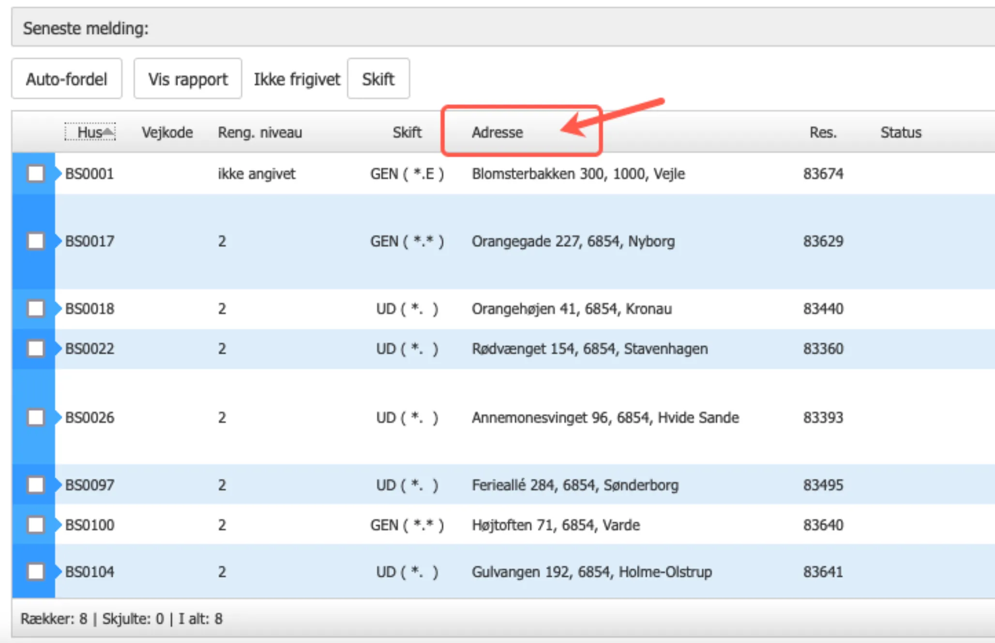Sort by the Adresse column header
Viewport: 995px width, 643px height.
497,132
